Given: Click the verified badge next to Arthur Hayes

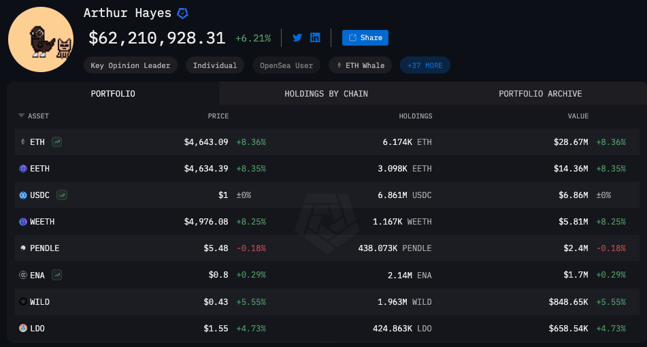Looking at the screenshot, I should [x=182, y=14].
